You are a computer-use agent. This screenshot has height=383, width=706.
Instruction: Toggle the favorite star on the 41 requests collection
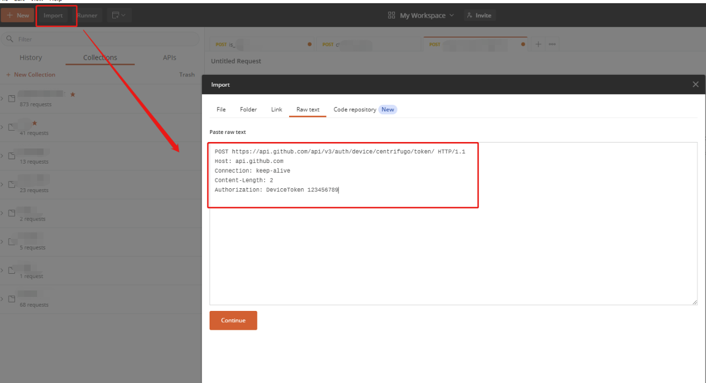(35, 123)
